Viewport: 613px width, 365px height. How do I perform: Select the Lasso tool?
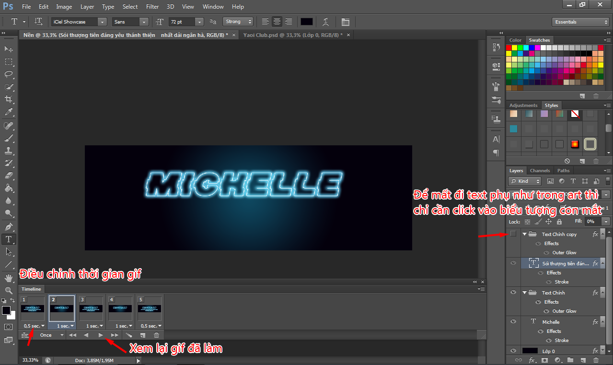(9, 74)
